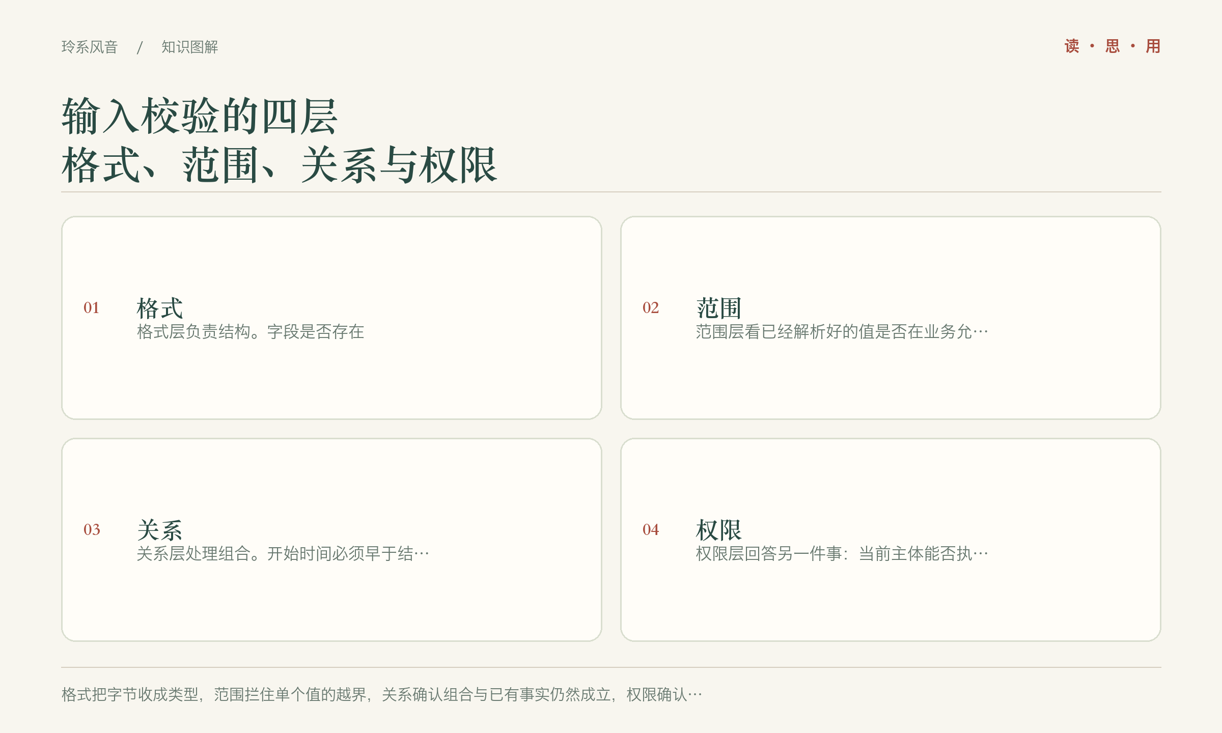Click the description 格式层负责结构。字段是否存在

tap(251, 332)
